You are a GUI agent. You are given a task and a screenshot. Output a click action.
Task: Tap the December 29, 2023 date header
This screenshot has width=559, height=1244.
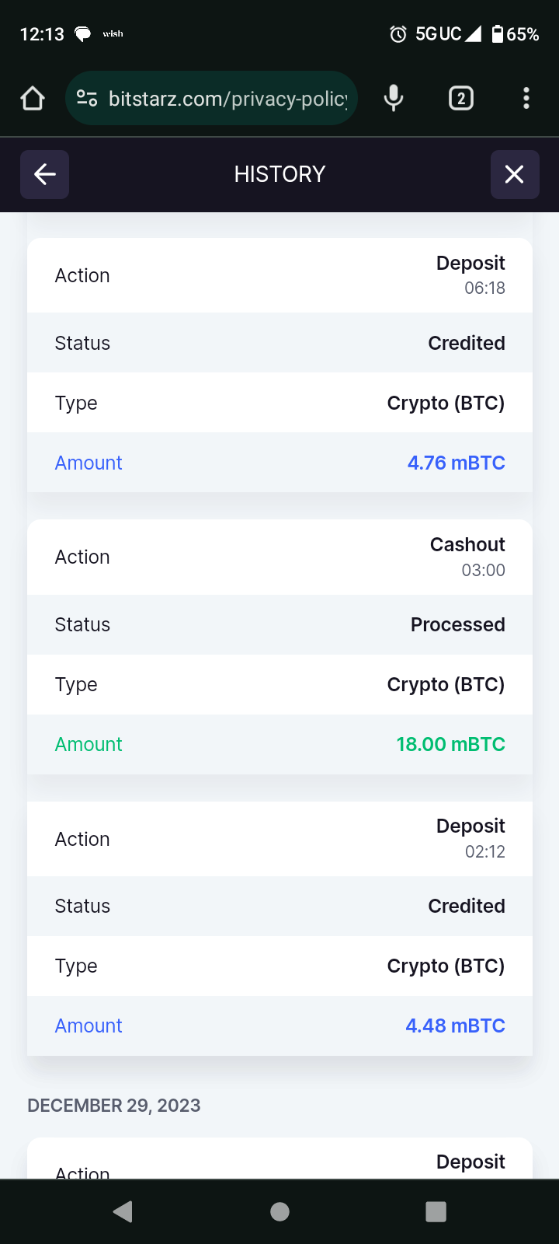[x=114, y=1106]
